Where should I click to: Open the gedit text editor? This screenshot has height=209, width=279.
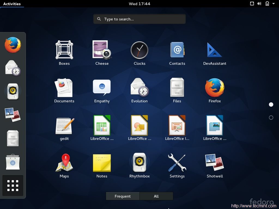tap(65, 126)
